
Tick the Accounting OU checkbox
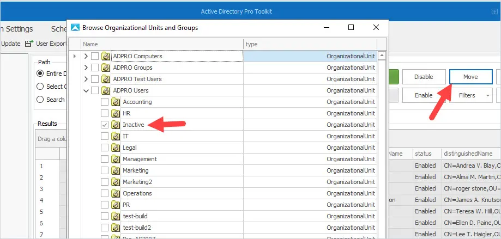(x=105, y=102)
